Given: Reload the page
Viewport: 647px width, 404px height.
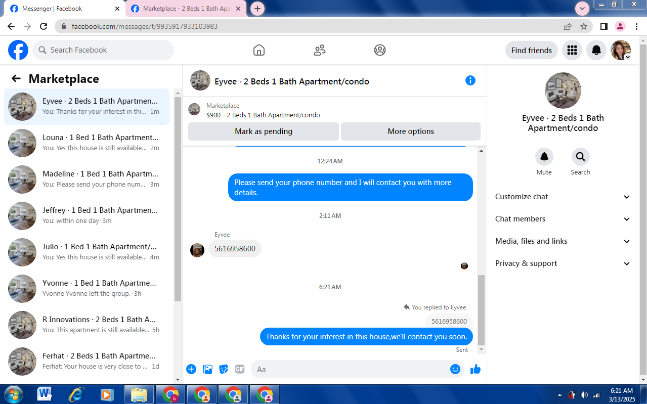Looking at the screenshot, I should (x=44, y=26).
